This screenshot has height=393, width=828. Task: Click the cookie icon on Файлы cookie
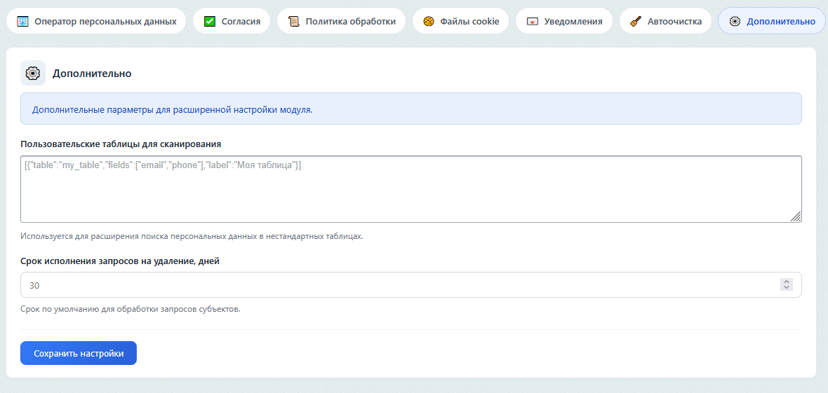tap(429, 21)
